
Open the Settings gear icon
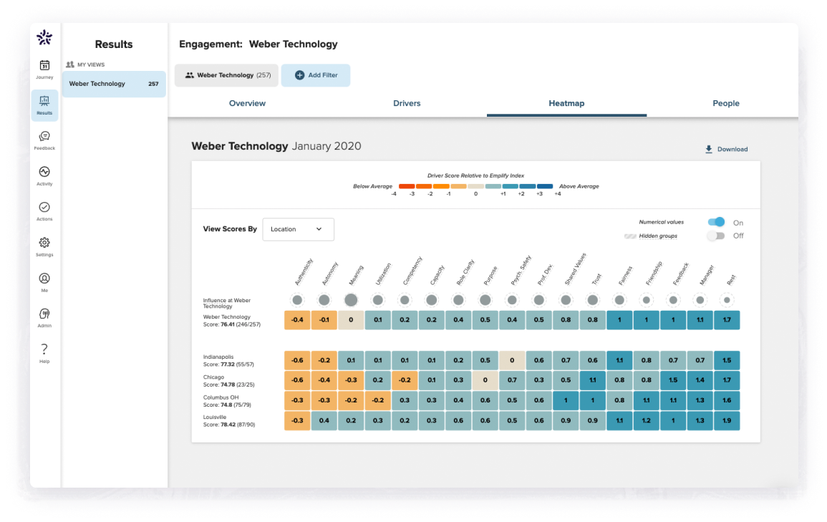44,243
